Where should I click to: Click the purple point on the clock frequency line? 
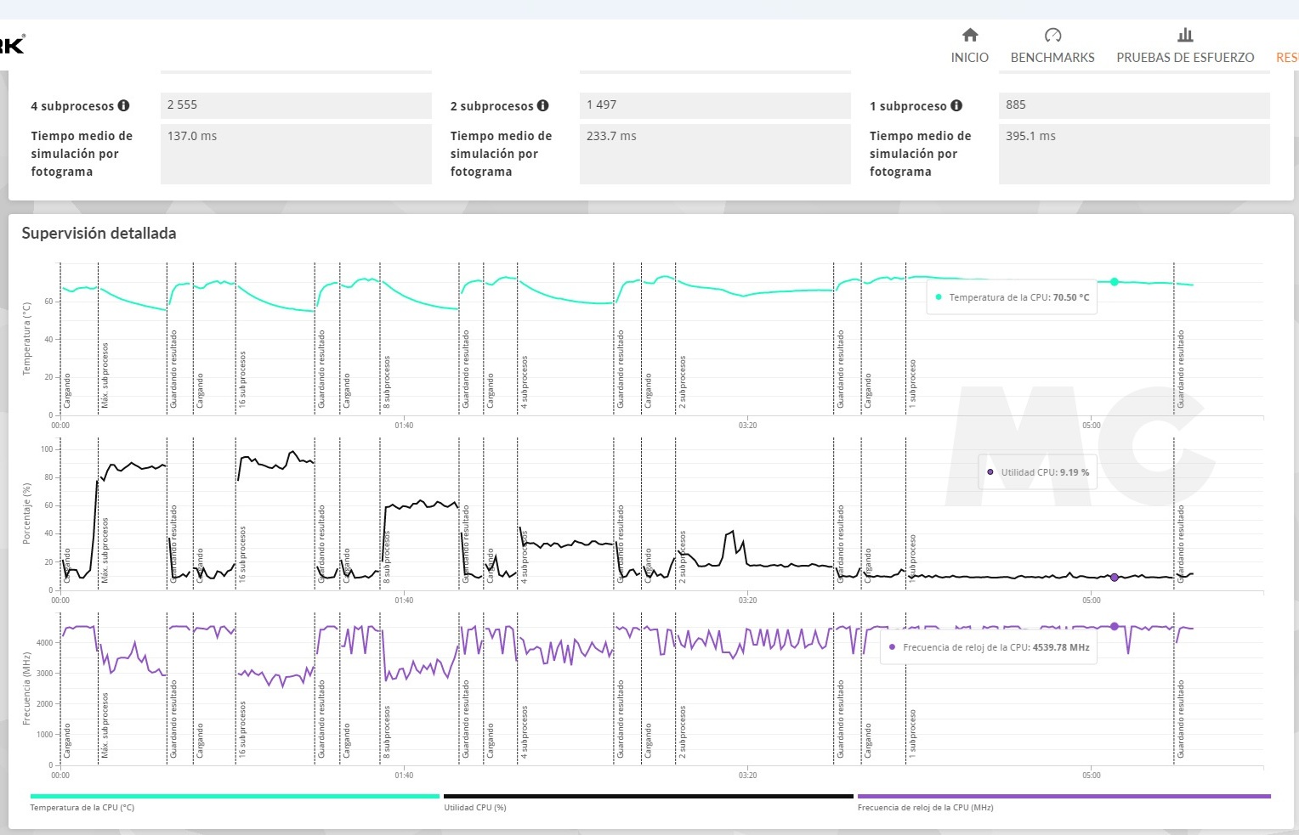pyautogui.click(x=1114, y=627)
